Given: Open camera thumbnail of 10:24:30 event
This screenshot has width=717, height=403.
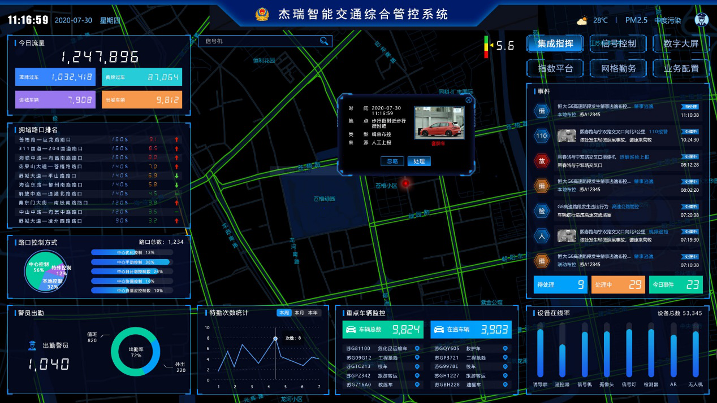Looking at the screenshot, I should click(567, 136).
